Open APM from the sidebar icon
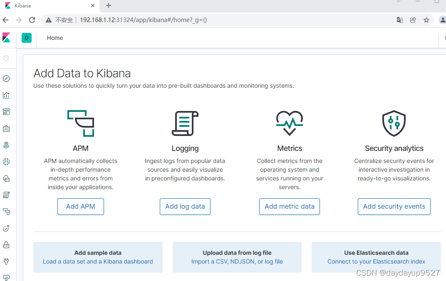446x281 pixels. point(6,212)
